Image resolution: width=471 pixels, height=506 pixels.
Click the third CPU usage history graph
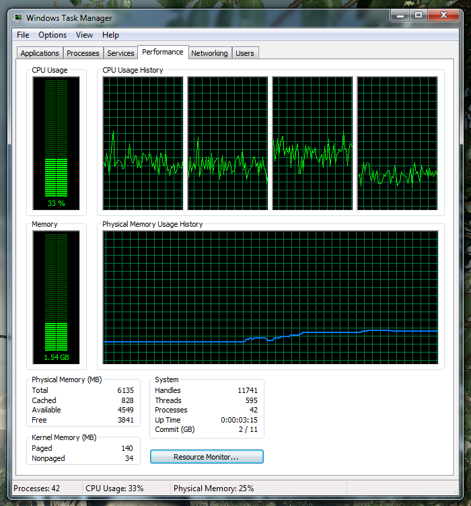(313, 143)
